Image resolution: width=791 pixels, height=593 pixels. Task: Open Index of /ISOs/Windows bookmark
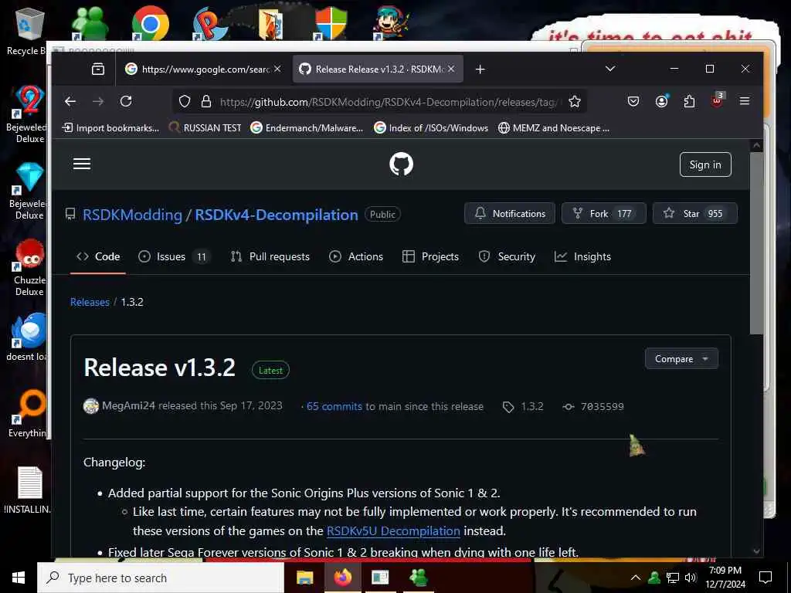[x=431, y=128]
